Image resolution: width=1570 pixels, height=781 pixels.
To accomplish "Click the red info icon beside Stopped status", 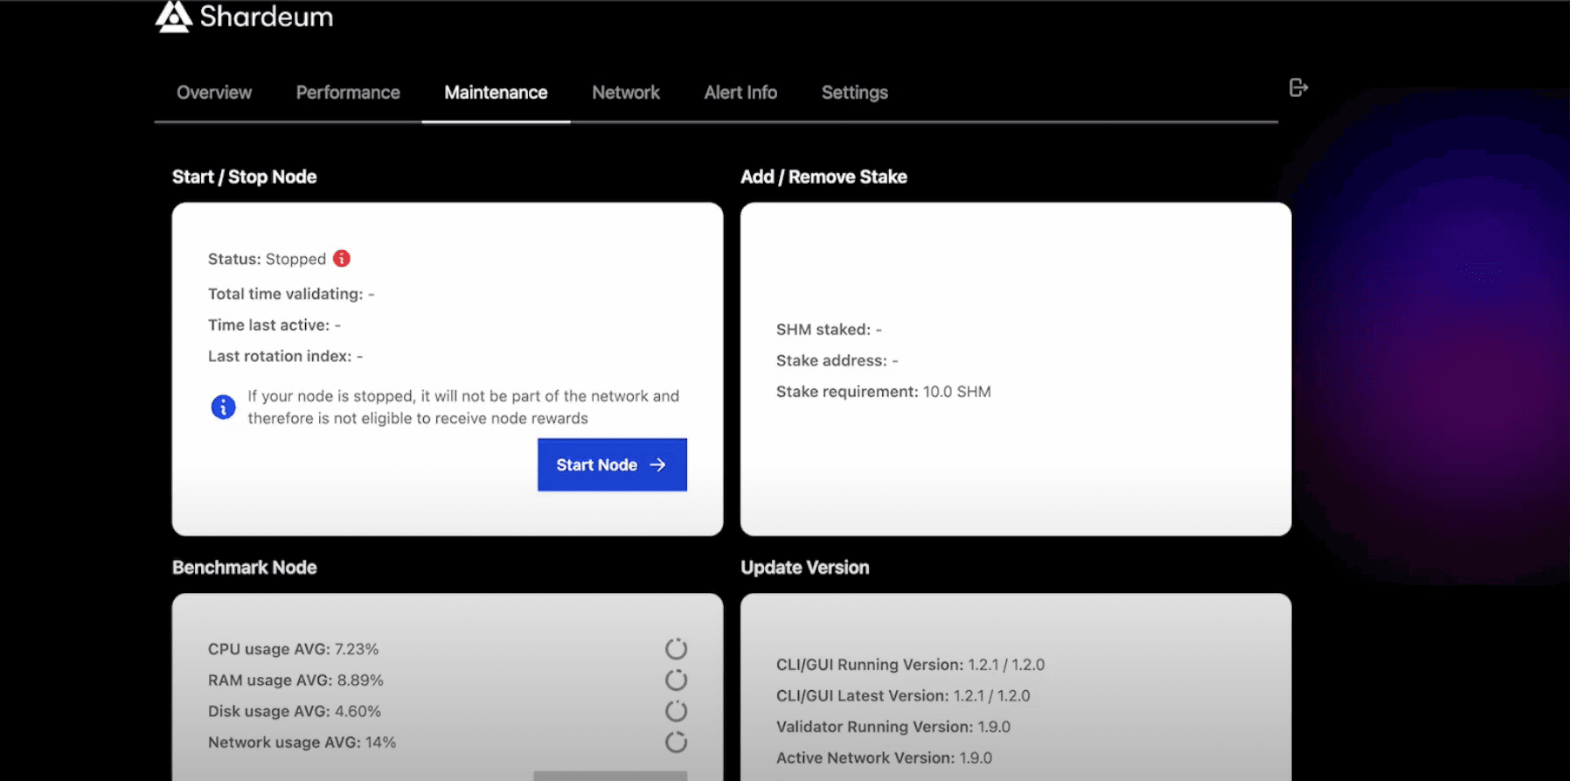I will (342, 258).
